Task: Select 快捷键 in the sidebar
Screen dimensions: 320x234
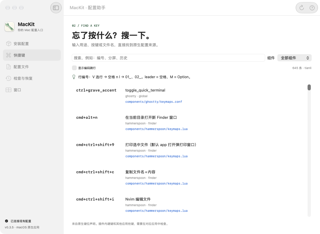Action: 32,55
